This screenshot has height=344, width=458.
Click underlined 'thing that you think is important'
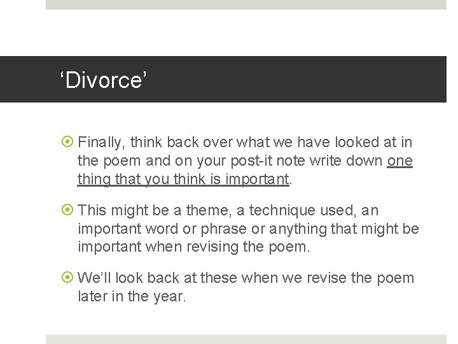pyautogui.click(x=183, y=180)
